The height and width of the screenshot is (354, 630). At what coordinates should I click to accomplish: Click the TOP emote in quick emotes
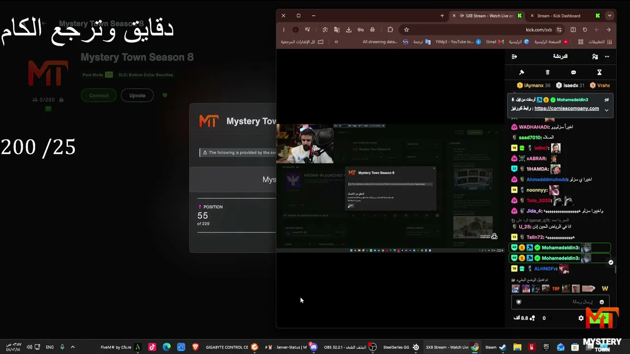[x=556, y=289]
